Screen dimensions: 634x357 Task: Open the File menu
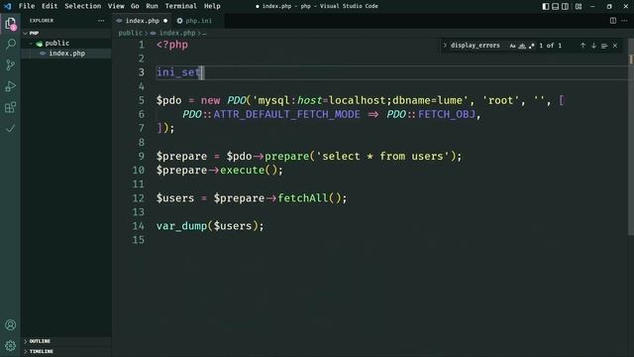27,6
